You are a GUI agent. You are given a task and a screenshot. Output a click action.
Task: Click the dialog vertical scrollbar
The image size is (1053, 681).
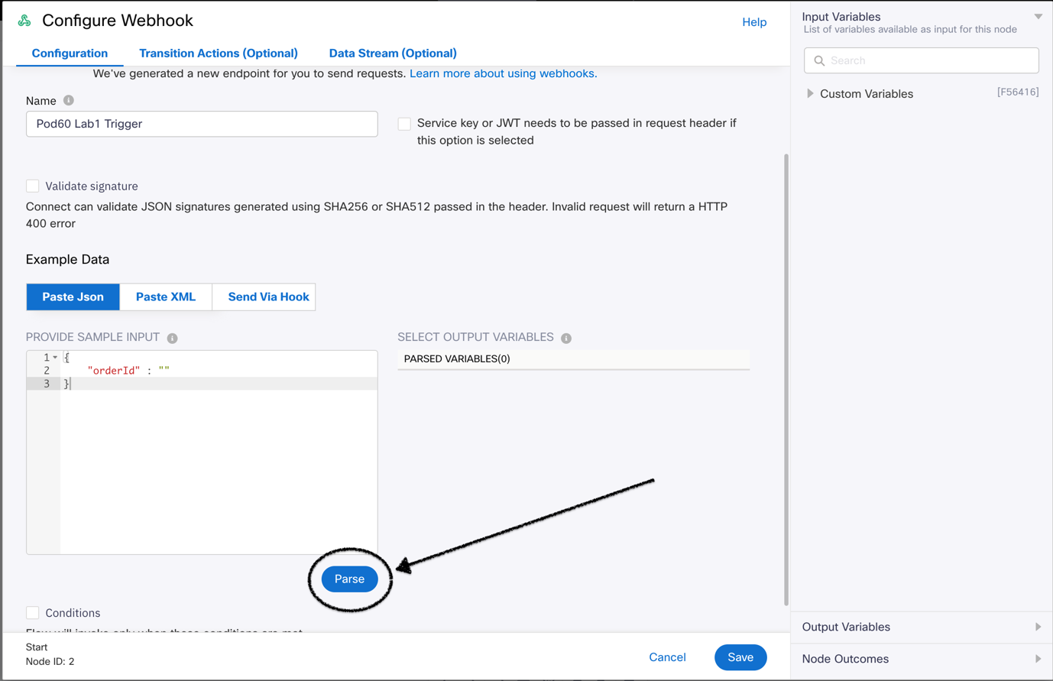(786, 380)
